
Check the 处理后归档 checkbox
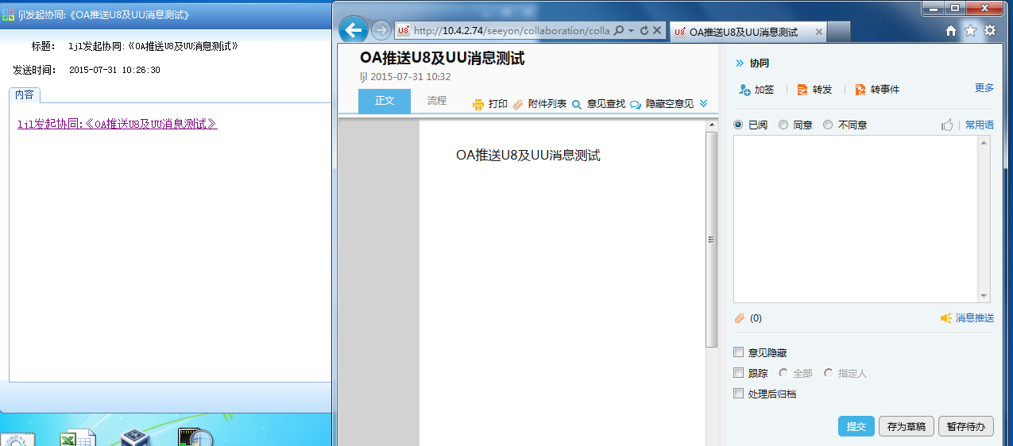[x=739, y=394]
